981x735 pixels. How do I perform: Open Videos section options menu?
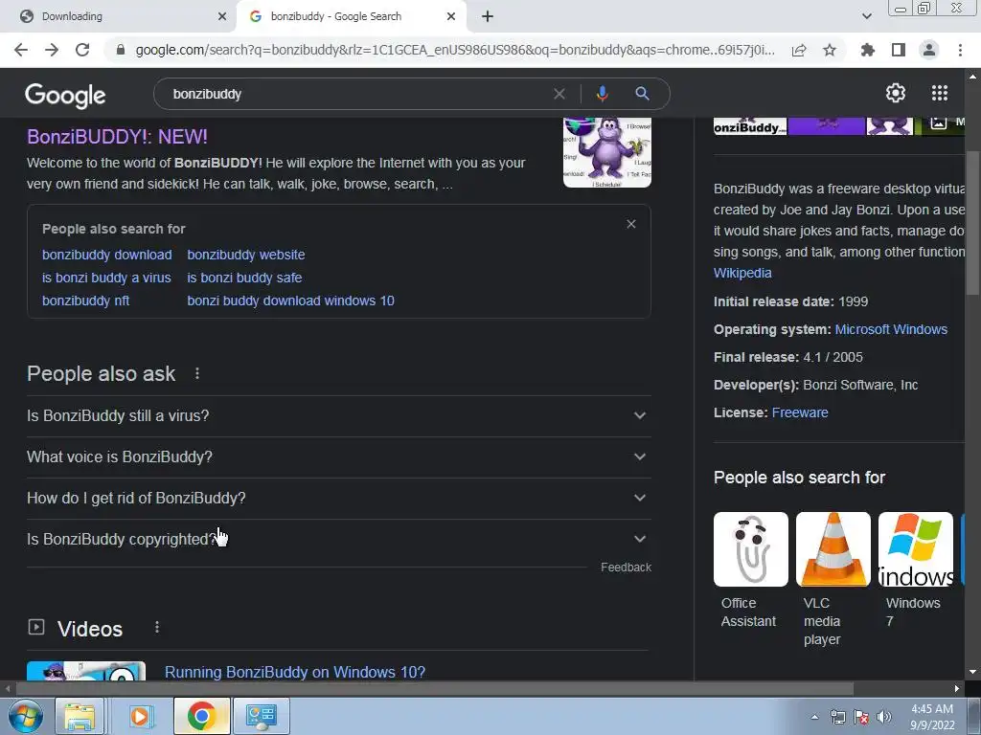coord(157,627)
